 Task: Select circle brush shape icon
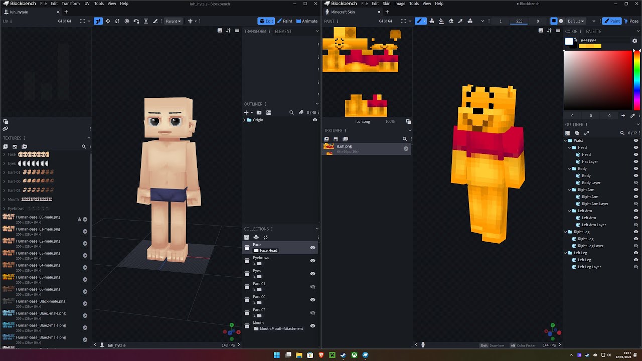pos(561,21)
